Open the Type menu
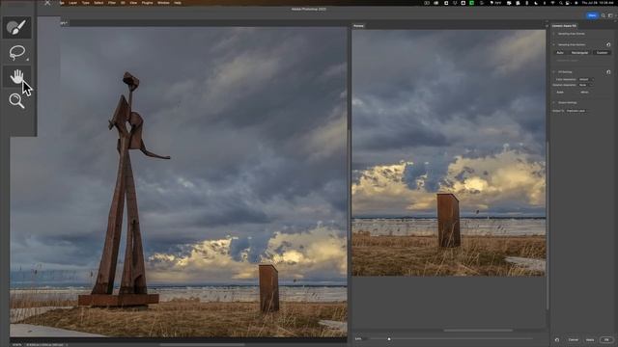This screenshot has width=618, height=347. [x=86, y=3]
